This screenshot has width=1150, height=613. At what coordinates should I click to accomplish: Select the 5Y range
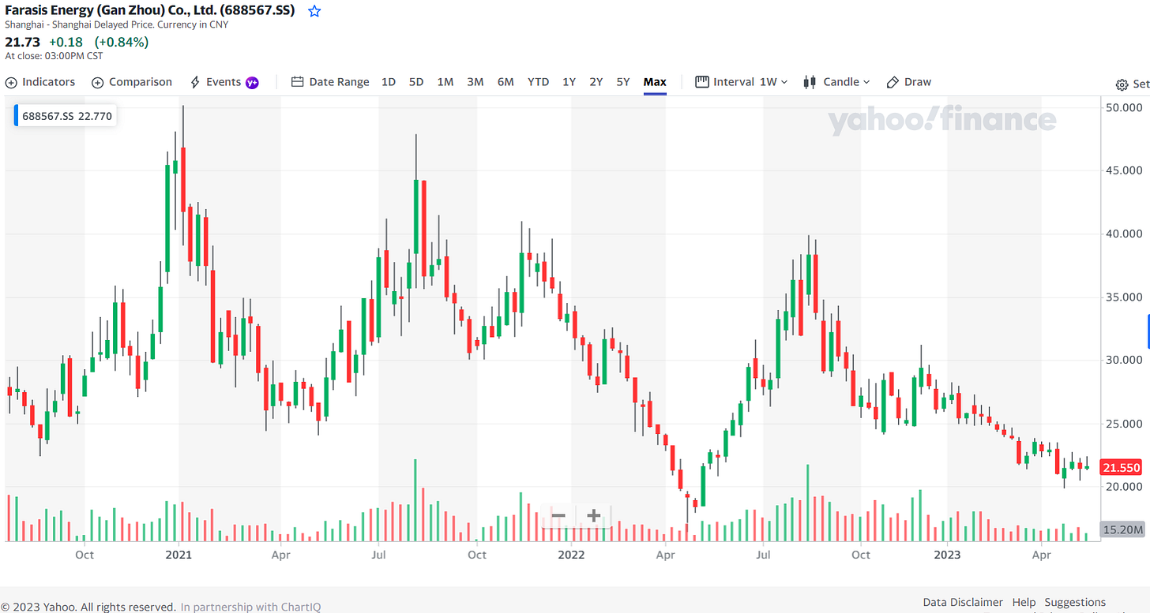(623, 82)
